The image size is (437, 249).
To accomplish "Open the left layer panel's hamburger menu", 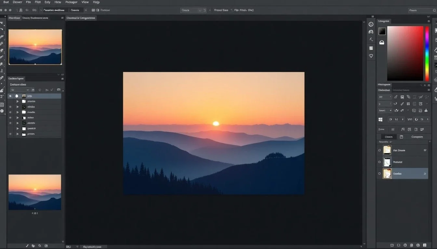I will tap(62, 78).
